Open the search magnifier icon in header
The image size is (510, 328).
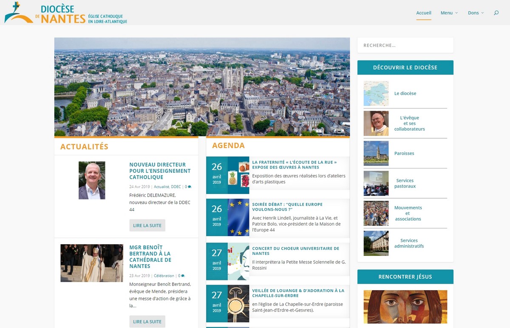[496, 13]
